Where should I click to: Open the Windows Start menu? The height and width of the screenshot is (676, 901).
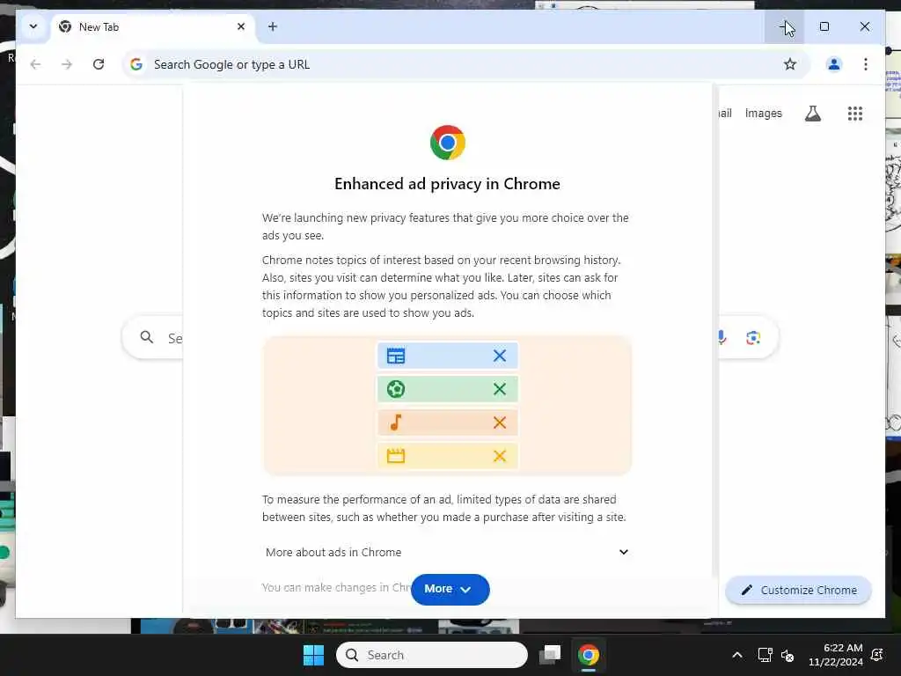coord(313,655)
